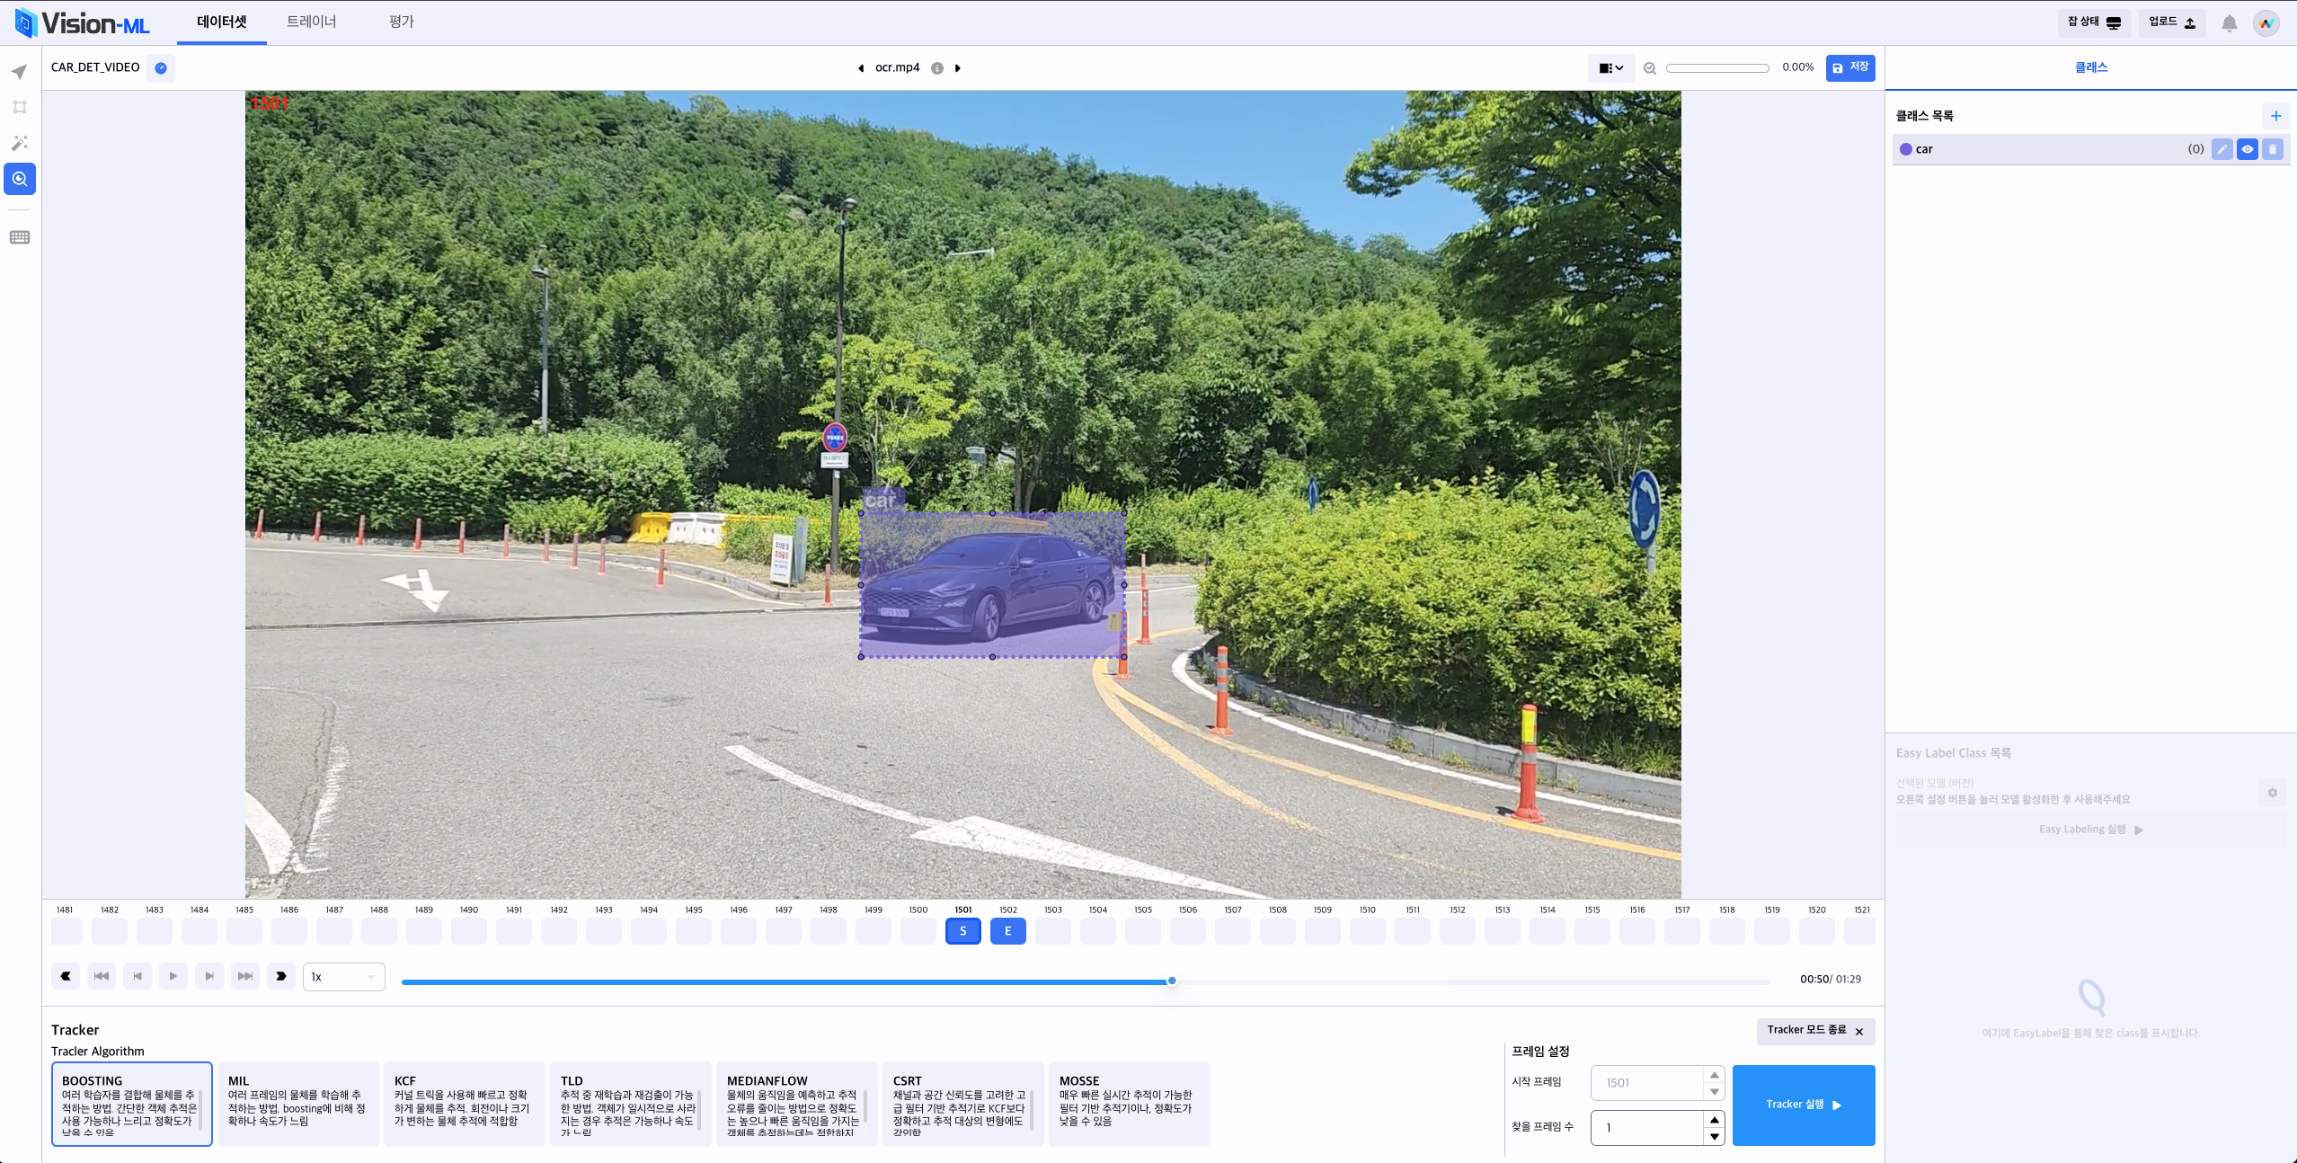Click video seek bar handle

pyautogui.click(x=1172, y=981)
